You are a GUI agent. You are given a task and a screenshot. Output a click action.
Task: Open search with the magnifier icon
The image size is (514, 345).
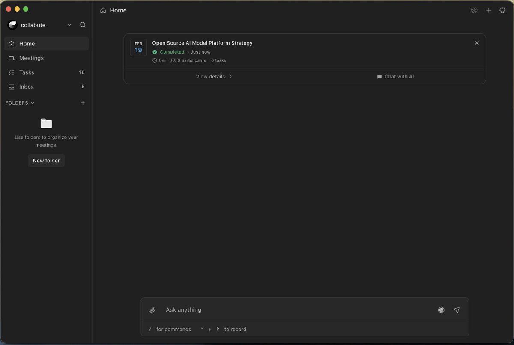click(83, 25)
